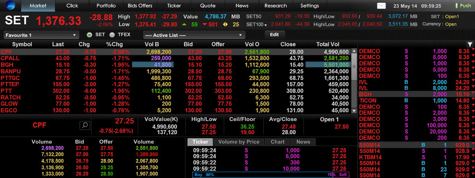Sort by the Total Vol column header
Viewport: 475px width, 178px height.
pos(327,44)
